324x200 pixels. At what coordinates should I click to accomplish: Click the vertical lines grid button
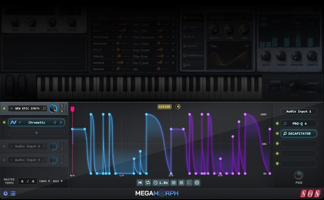pyautogui.click(x=181, y=183)
